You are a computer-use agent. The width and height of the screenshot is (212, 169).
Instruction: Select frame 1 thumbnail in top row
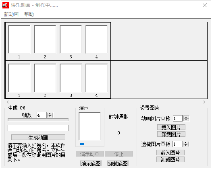point(19,39)
